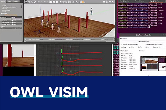Select Wind in world tree
The width and height of the screenshot is (166, 110).
4,12
